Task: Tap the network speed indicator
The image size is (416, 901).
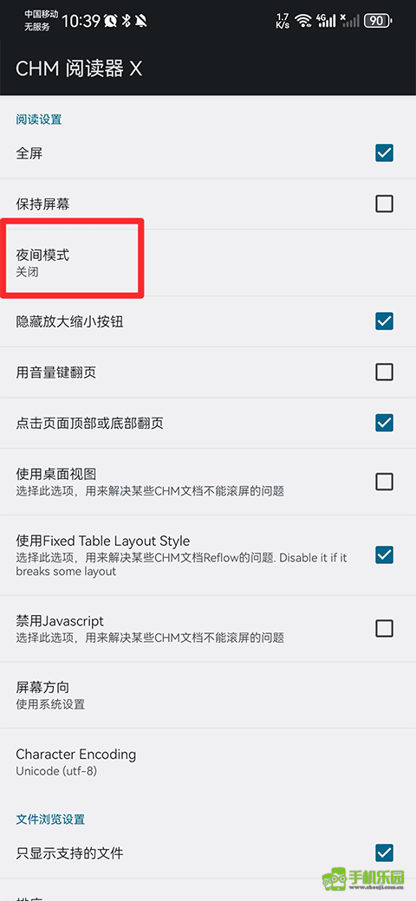Action: 283,22
